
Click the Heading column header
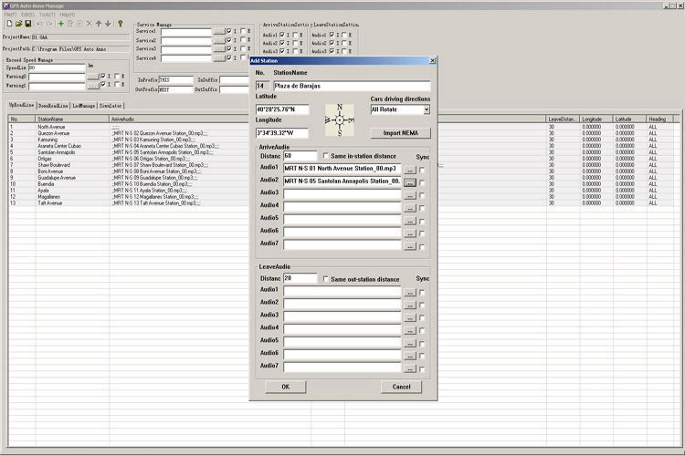pos(660,119)
